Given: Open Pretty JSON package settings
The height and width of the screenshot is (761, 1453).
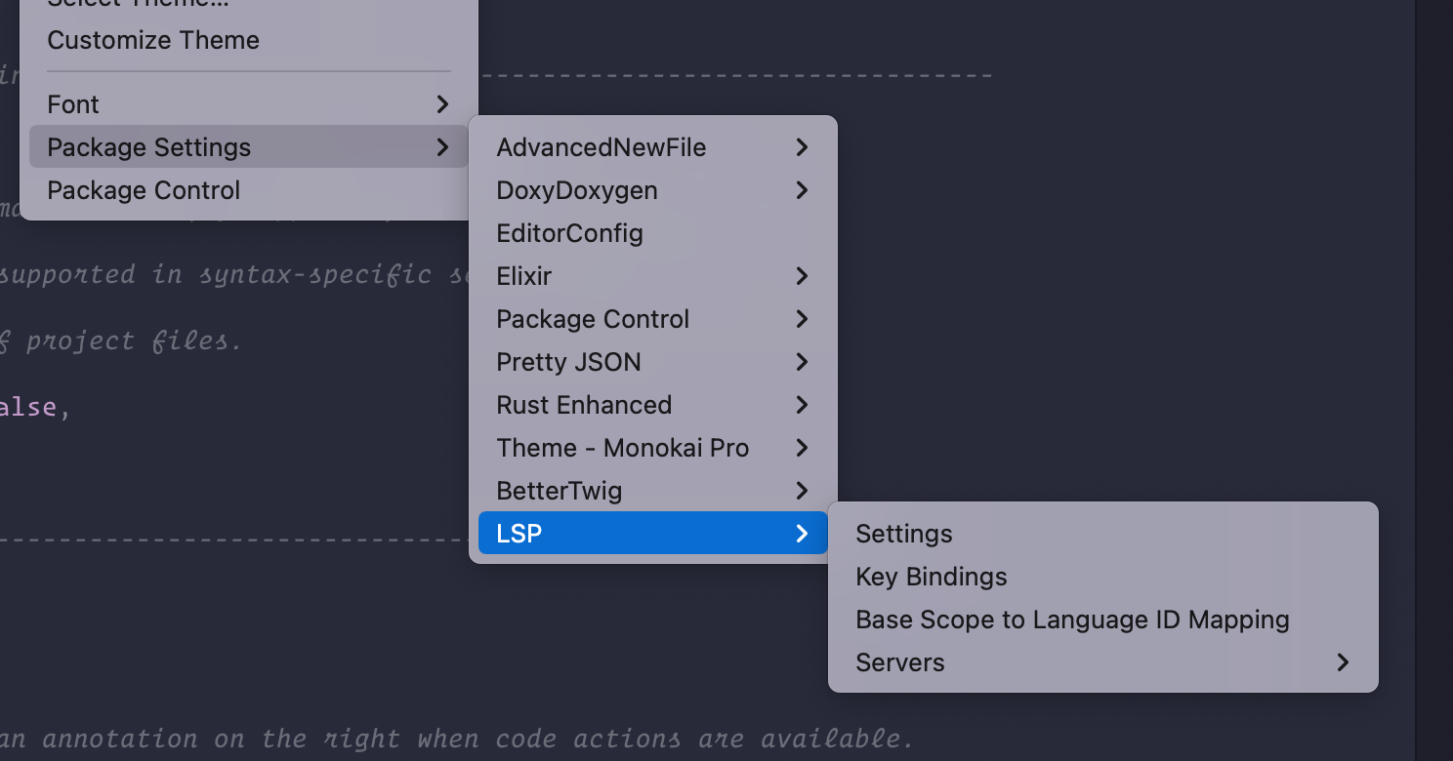Looking at the screenshot, I should [x=653, y=362].
